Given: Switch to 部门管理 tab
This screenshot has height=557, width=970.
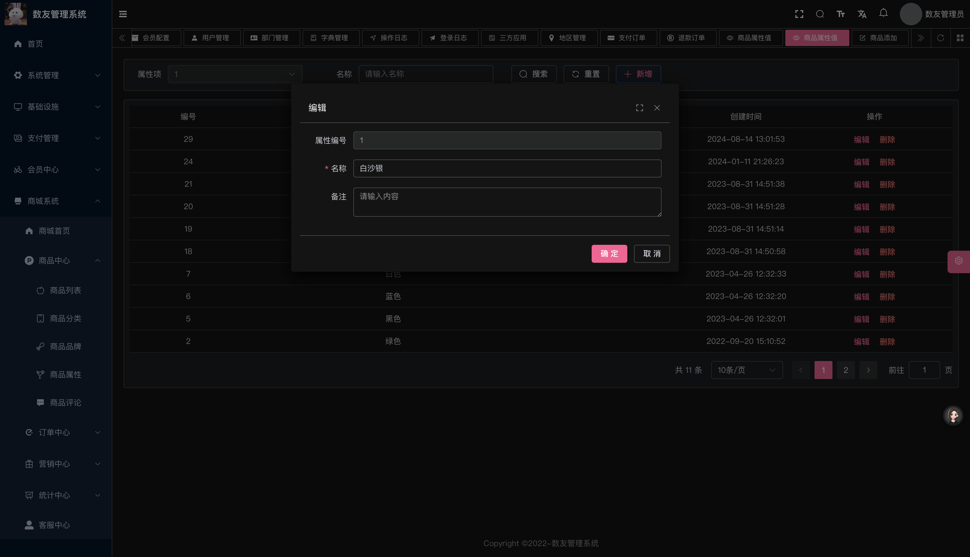Looking at the screenshot, I should coord(271,38).
